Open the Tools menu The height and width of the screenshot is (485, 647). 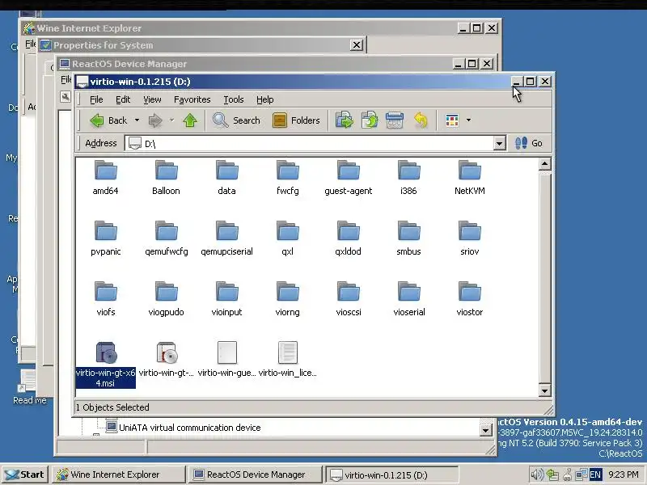[234, 99]
